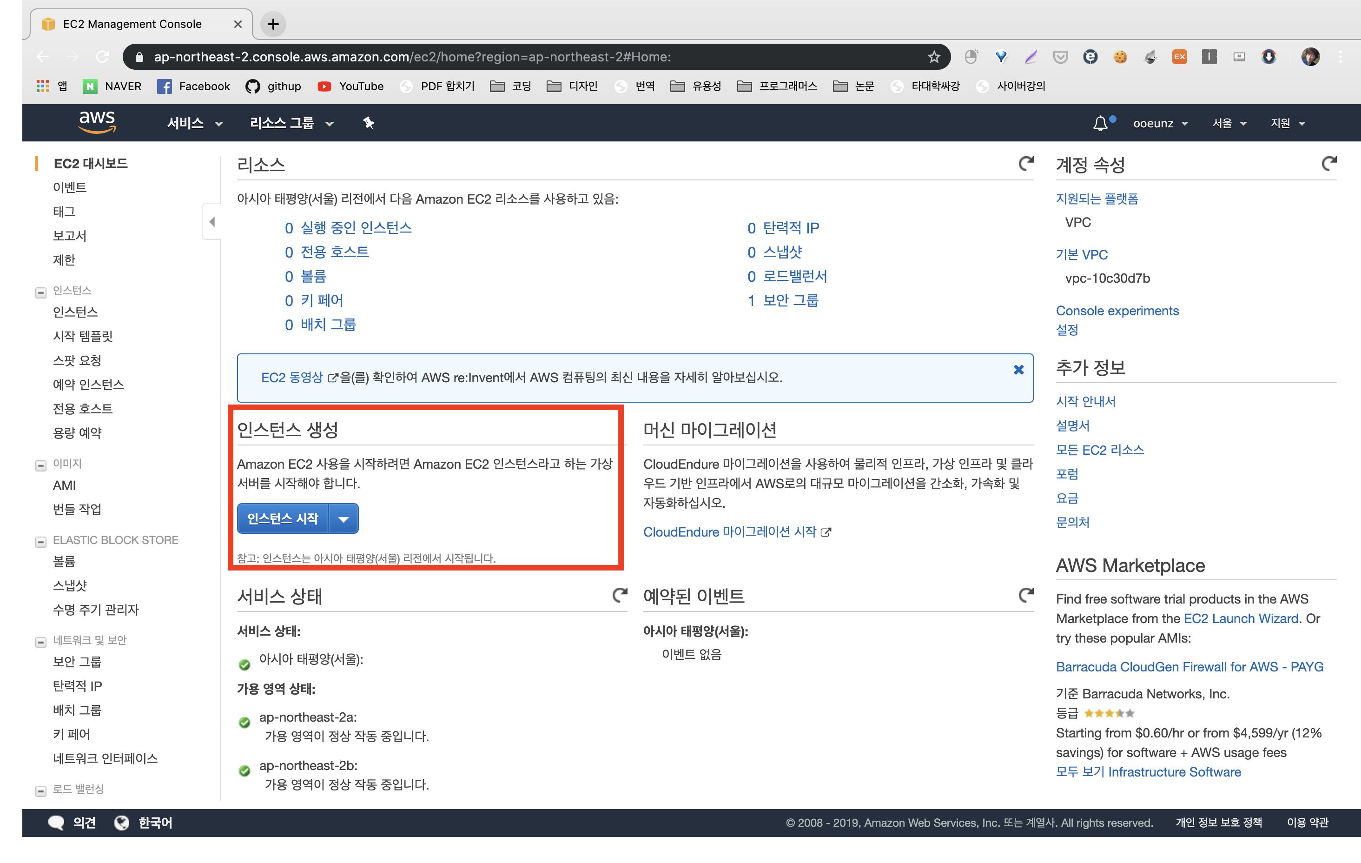The image size is (1361, 863).
Task: Refresh the 계정 속성 panel
Action: point(1329,164)
